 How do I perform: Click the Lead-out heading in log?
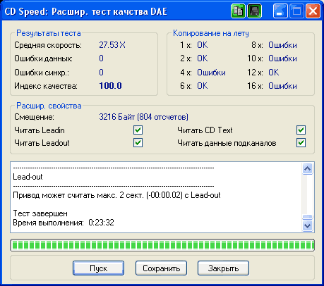(x=28, y=177)
